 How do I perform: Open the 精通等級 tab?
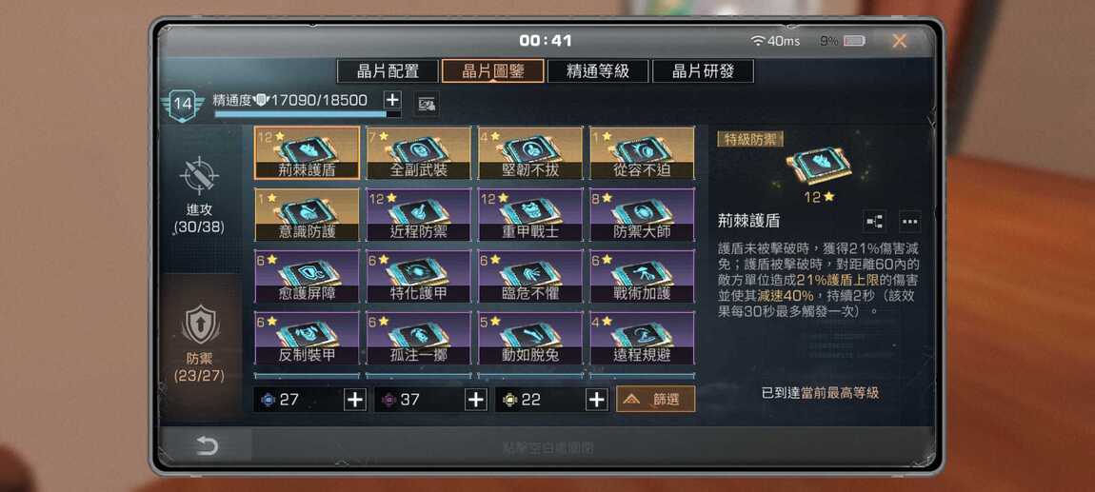tap(598, 71)
